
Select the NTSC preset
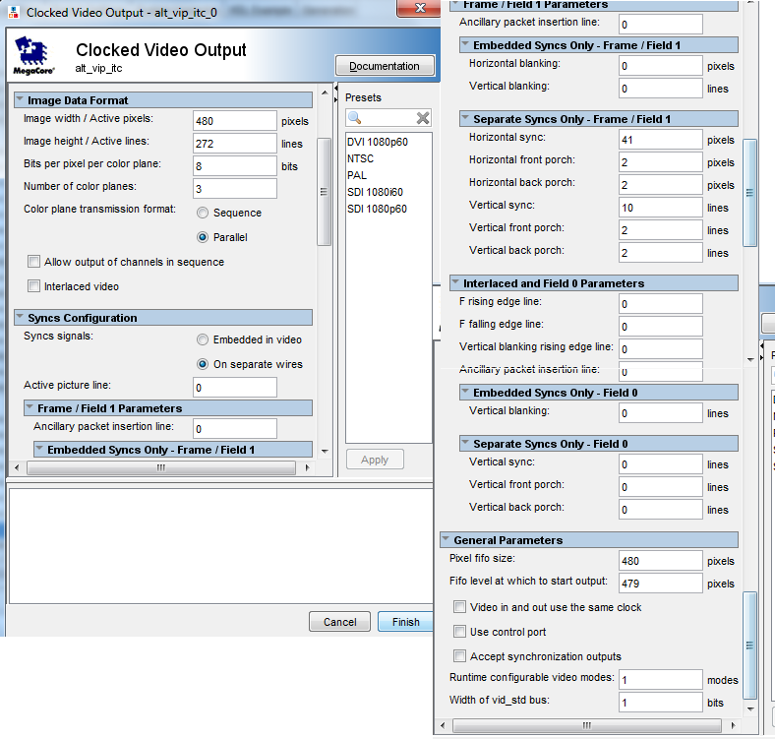[360, 158]
